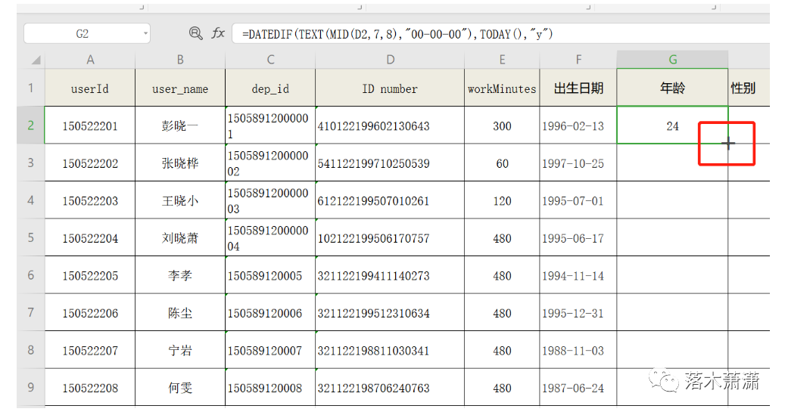
Task: Select the name cell 张晓桦
Action: tap(180, 163)
